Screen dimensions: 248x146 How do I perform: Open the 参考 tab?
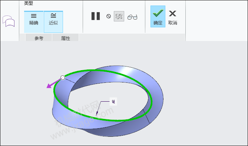click(39, 38)
